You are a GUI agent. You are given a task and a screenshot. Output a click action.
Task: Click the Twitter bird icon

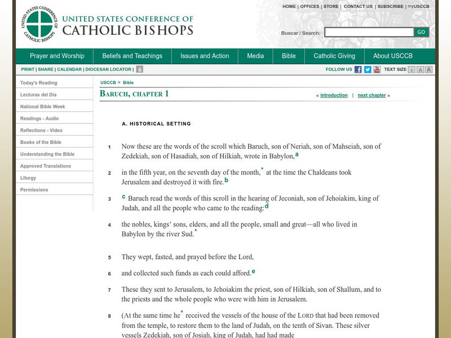[x=368, y=70]
